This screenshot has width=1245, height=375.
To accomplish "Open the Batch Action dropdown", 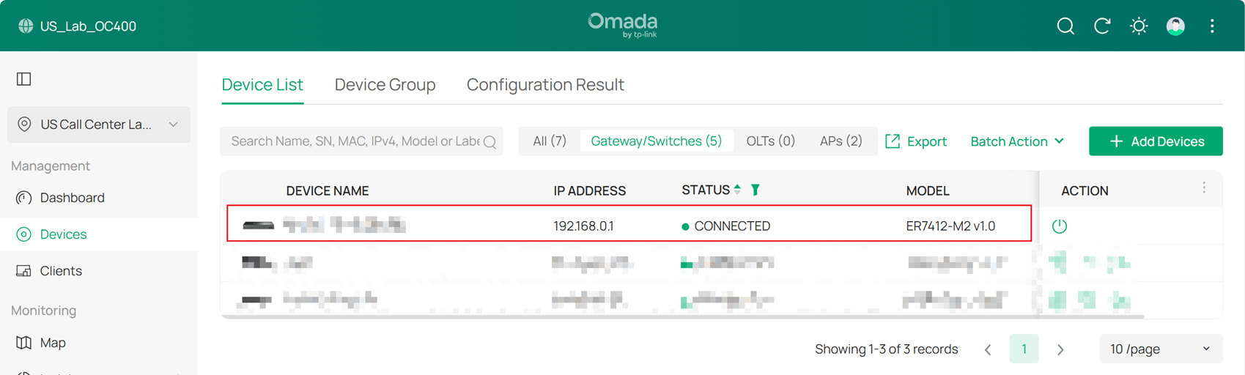I will point(1017,141).
